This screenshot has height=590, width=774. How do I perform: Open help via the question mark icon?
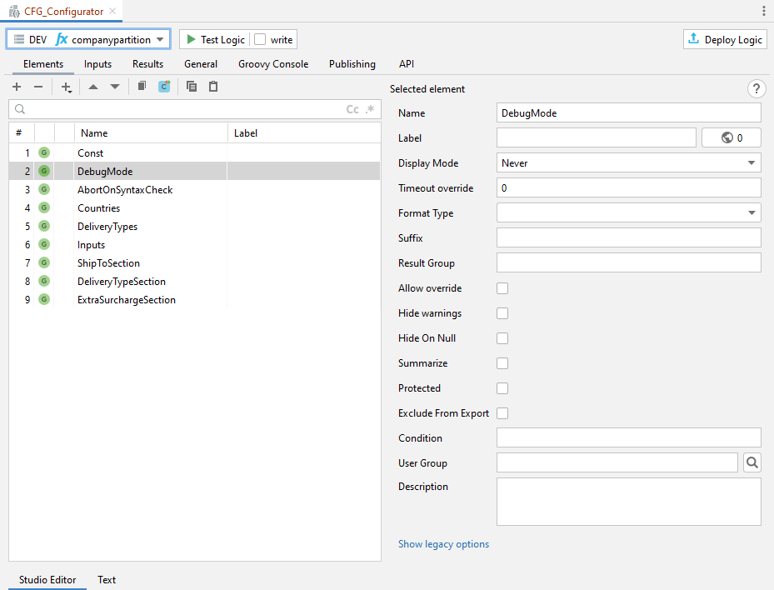pos(756,89)
